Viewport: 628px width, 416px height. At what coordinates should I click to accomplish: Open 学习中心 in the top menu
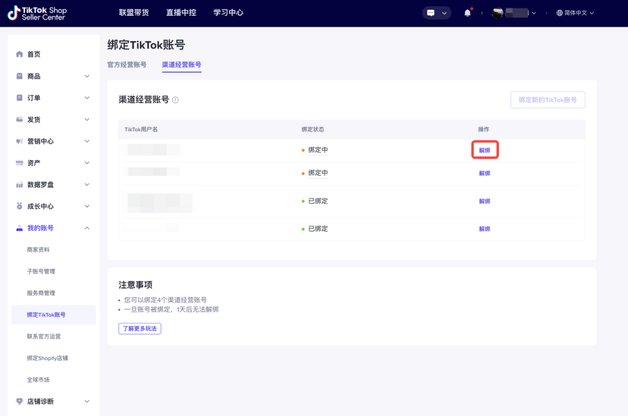(228, 12)
